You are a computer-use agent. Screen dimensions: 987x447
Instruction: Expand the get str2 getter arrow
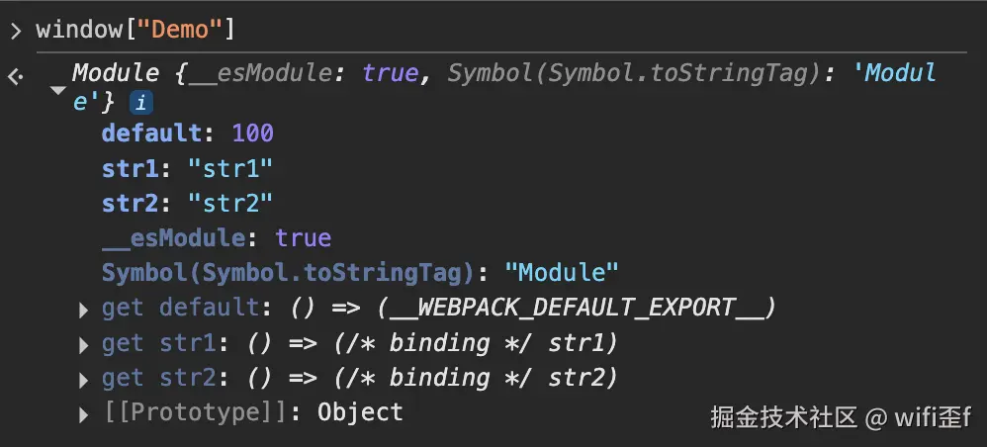[84, 380]
